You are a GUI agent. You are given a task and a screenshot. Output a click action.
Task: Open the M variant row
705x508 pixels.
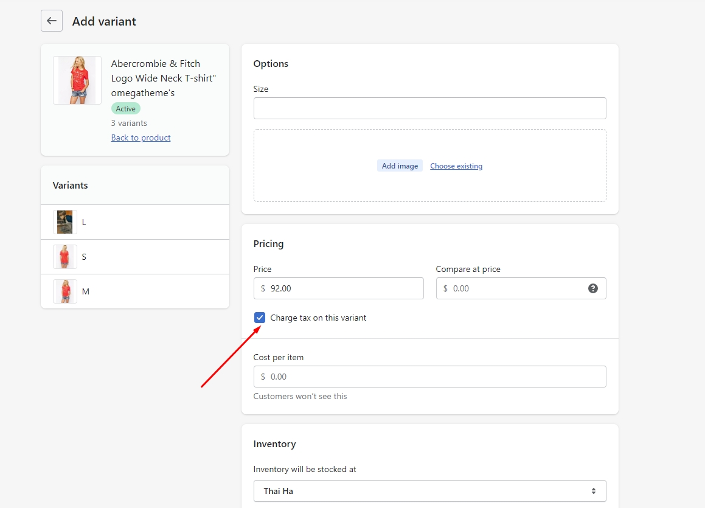coord(152,291)
